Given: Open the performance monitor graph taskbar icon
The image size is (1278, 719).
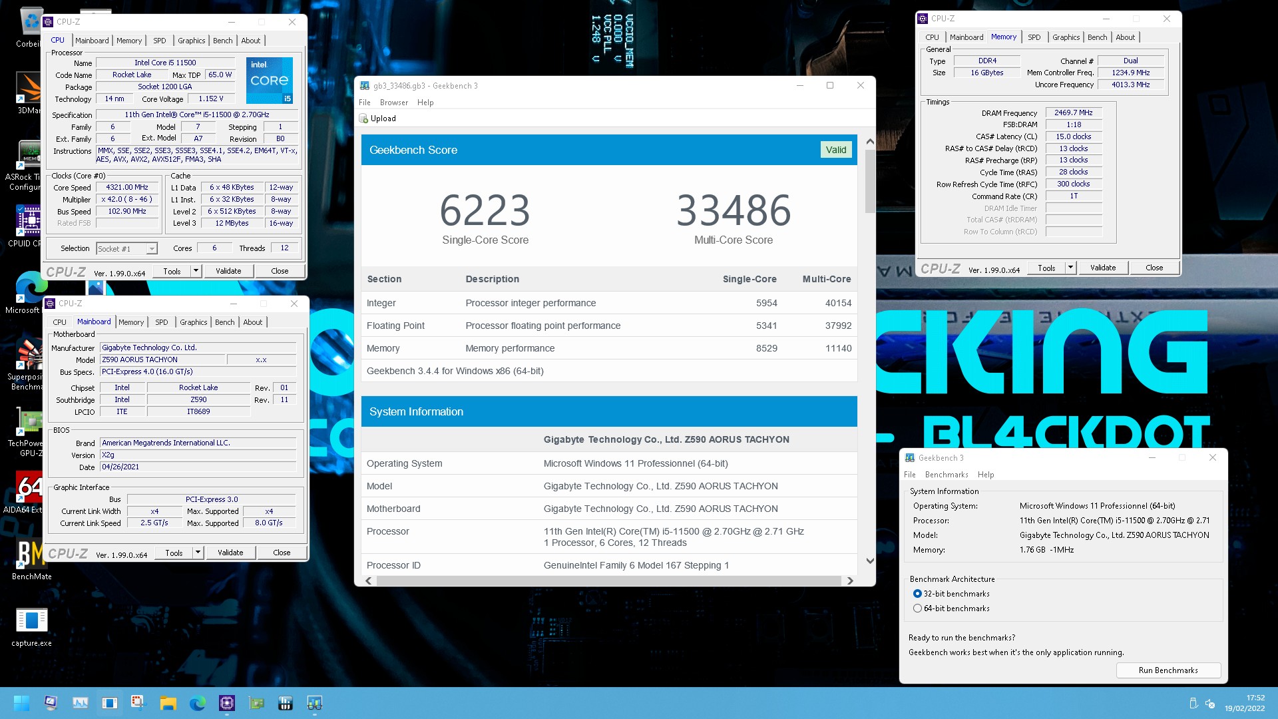Looking at the screenshot, I should tap(81, 703).
